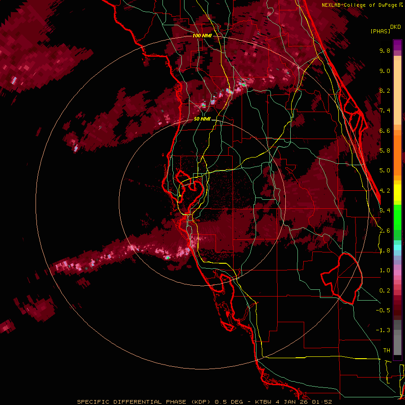Viewport: 405px width, 405px height.
Task: Click the 3.4 scale value
Action: tap(385, 211)
